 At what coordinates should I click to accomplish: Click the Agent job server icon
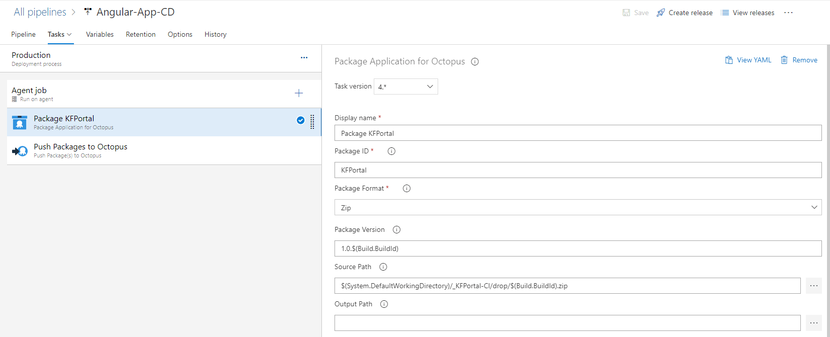click(x=15, y=99)
